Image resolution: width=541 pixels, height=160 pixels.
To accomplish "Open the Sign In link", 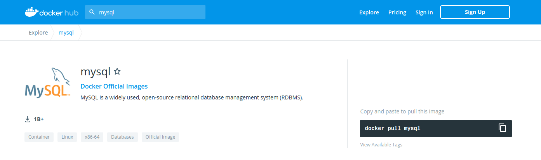I will point(424,12).
